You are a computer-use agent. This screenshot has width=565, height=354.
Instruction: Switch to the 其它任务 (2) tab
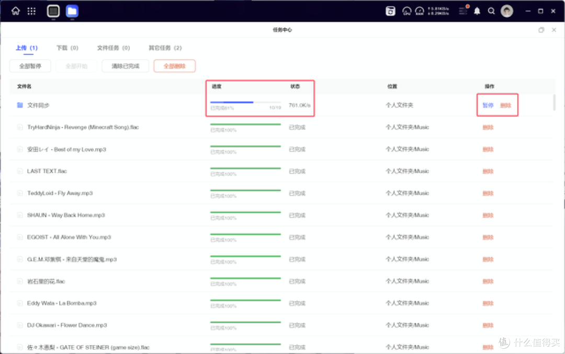click(x=165, y=48)
